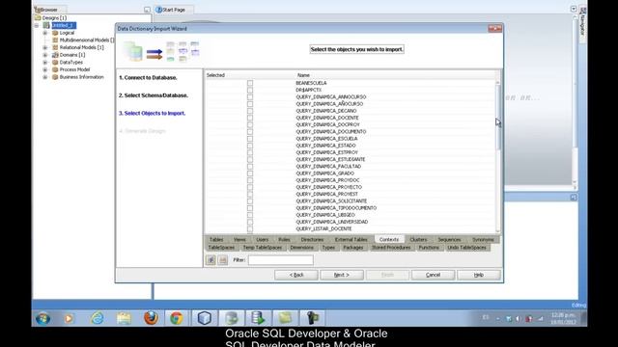Check the QUERY_DINAMICA_UNIVERSIDAD checkbox
This screenshot has width=618, height=347.
[x=250, y=222]
